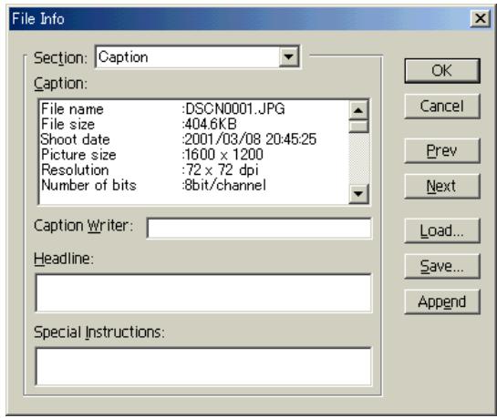The height and width of the screenshot is (418, 497).
Task: Click the Special Instructions label
Action: [x=99, y=332]
